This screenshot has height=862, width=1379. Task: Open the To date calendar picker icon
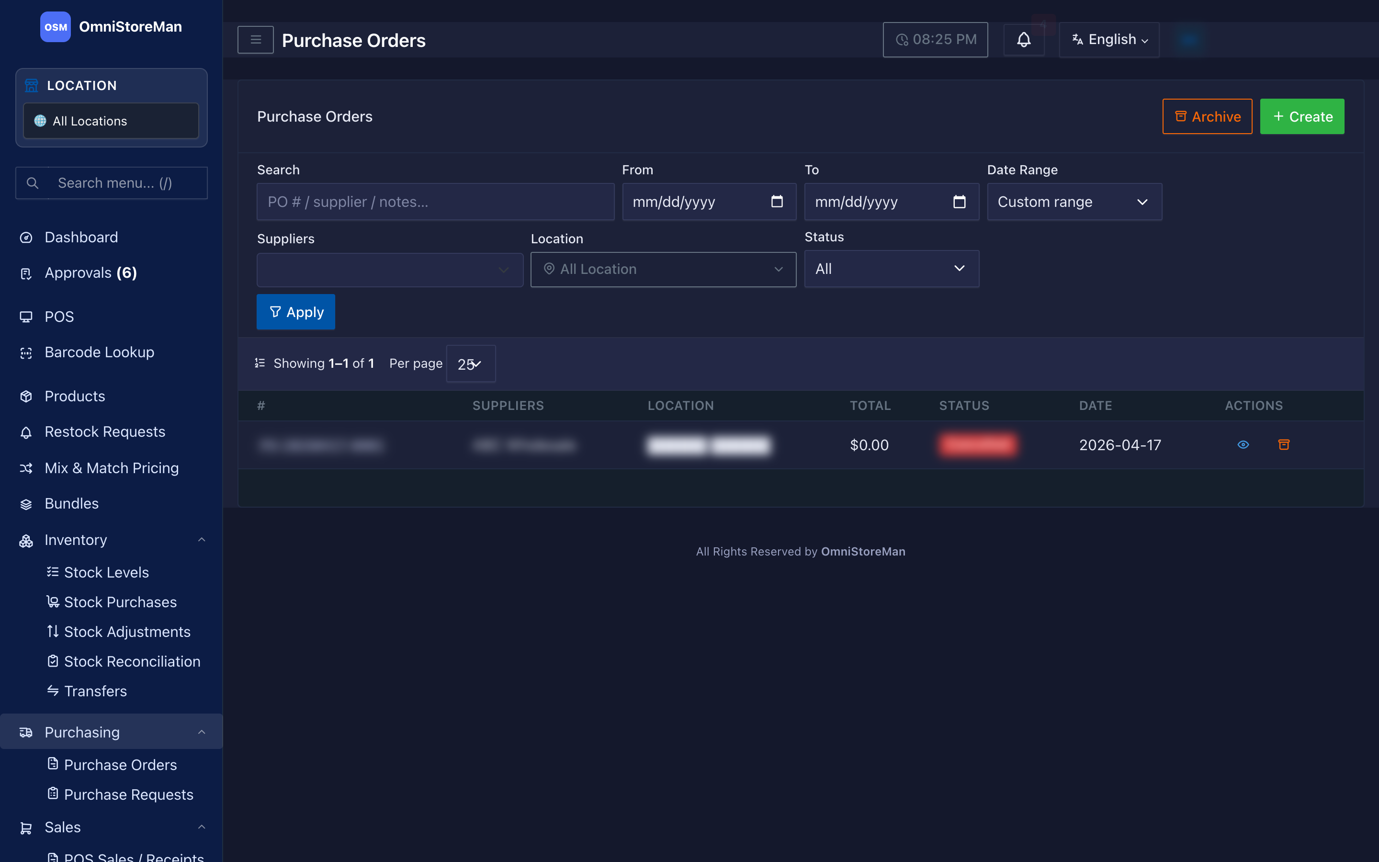tap(960, 201)
